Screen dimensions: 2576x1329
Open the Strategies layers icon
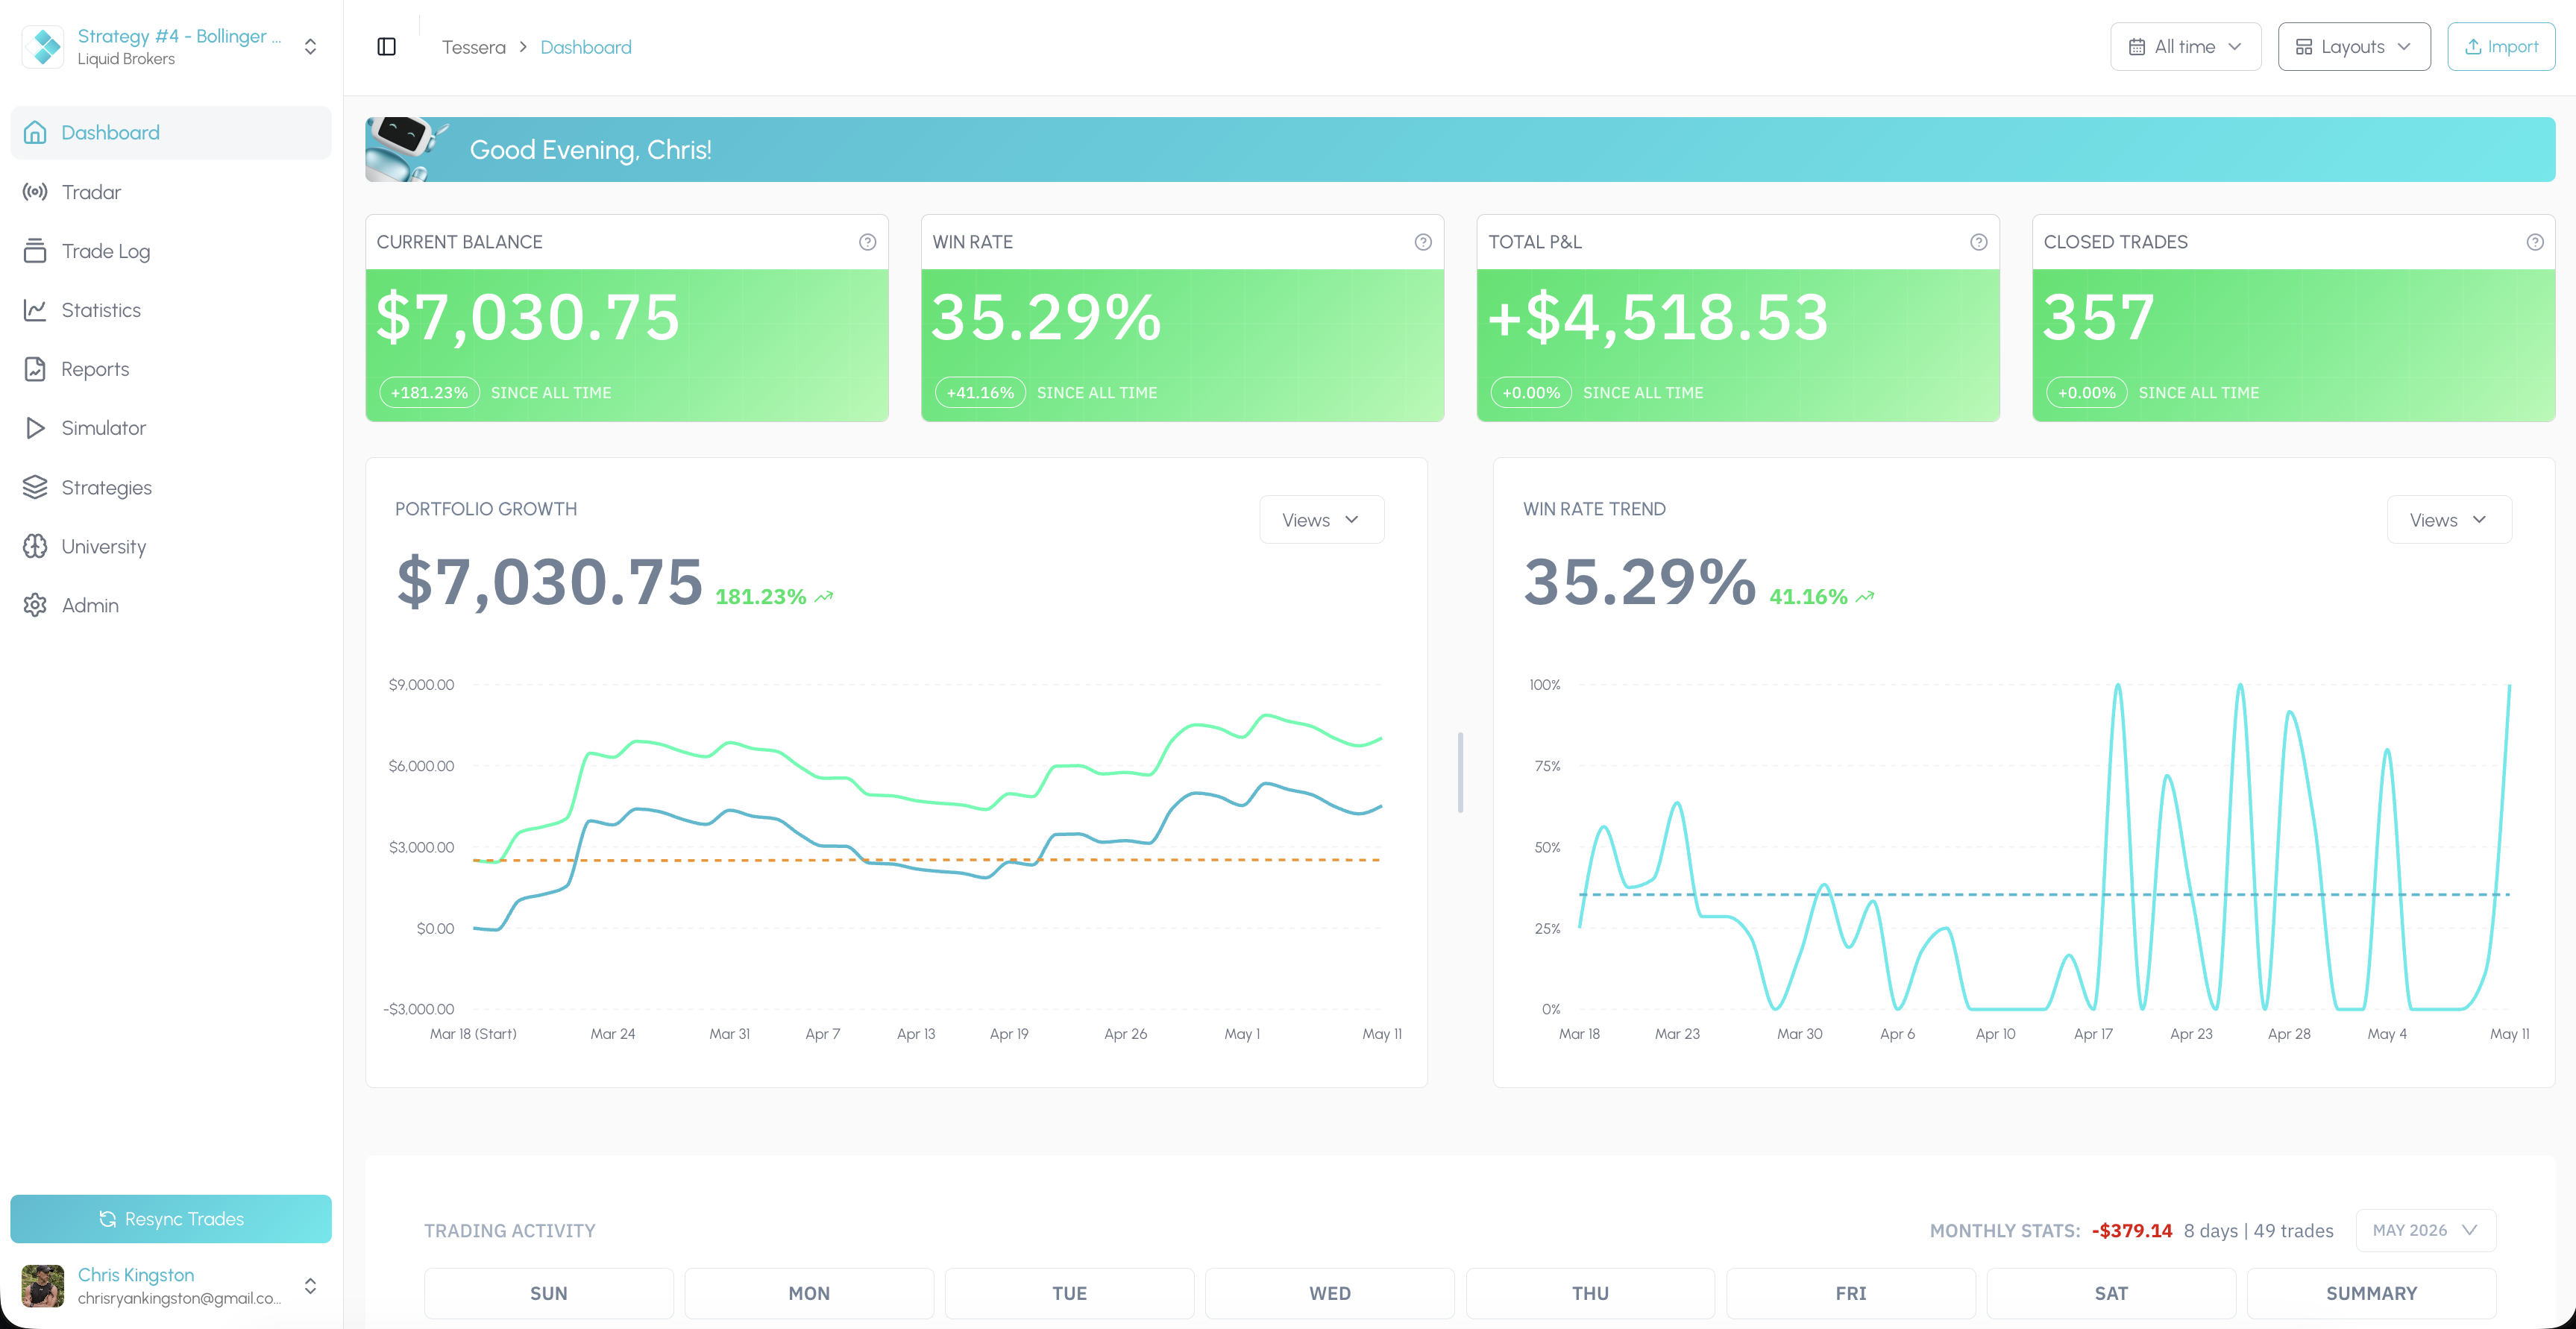[x=35, y=487]
